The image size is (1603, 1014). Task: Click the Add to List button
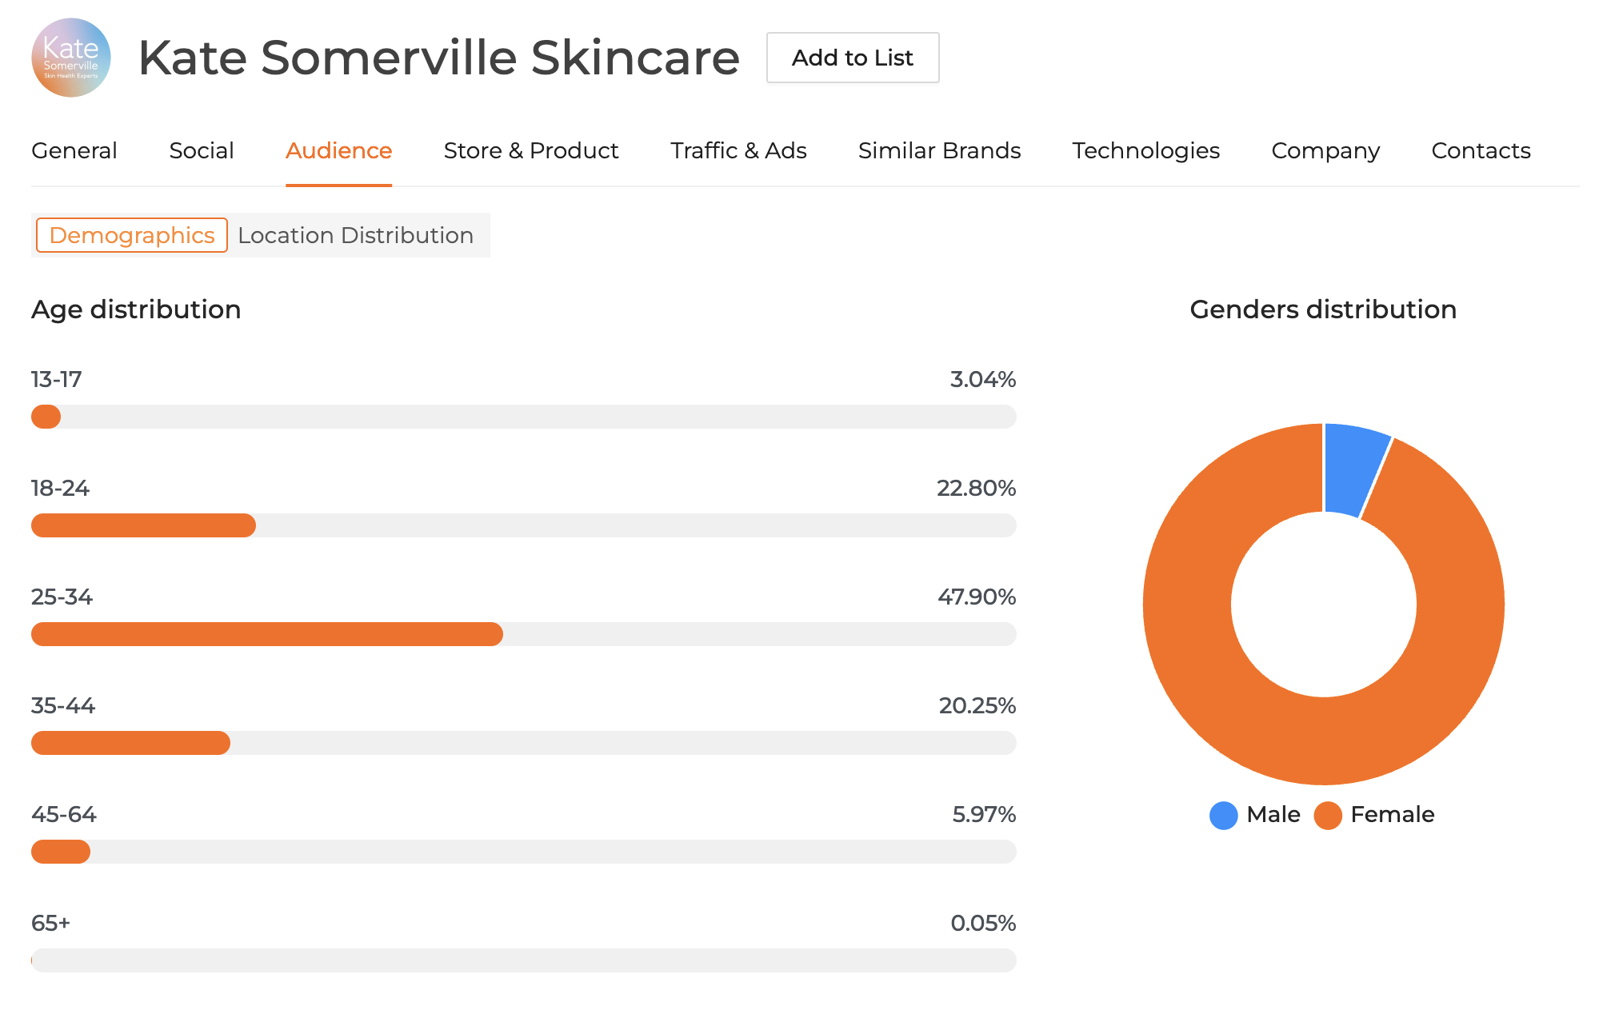pyautogui.click(x=852, y=58)
